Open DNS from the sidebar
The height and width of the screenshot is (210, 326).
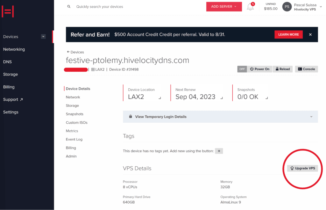point(7,62)
